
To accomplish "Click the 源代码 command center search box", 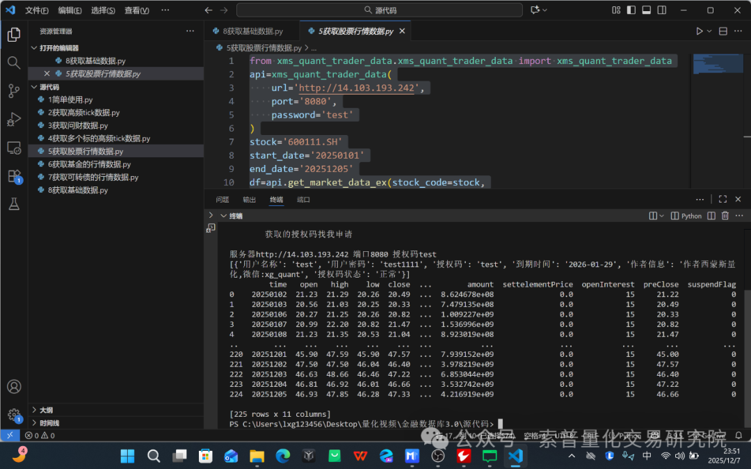I will (380, 10).
